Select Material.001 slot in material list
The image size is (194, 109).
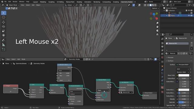[177, 43]
